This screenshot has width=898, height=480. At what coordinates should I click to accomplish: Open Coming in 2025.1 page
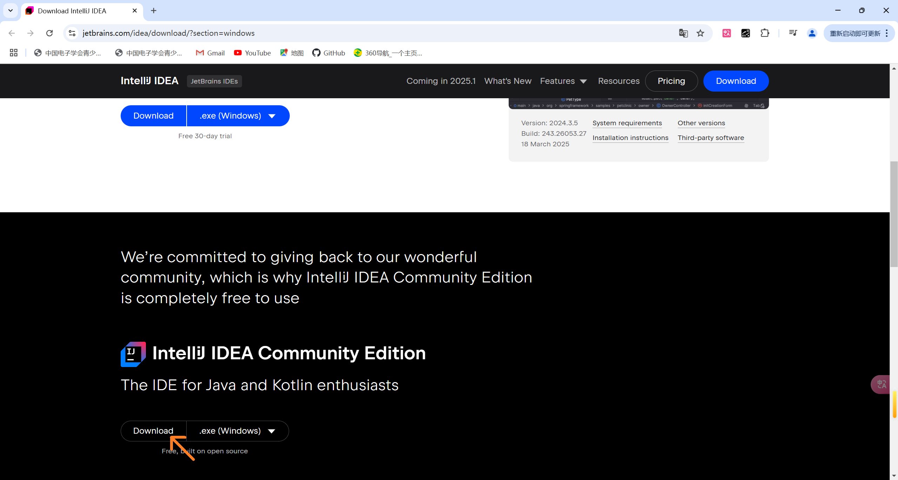441,81
